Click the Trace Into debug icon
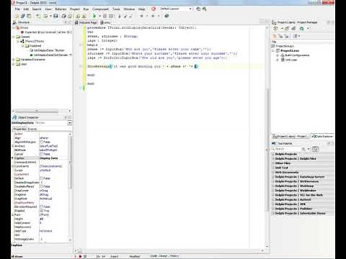The height and width of the screenshot is (259, 346). click(x=119, y=16)
